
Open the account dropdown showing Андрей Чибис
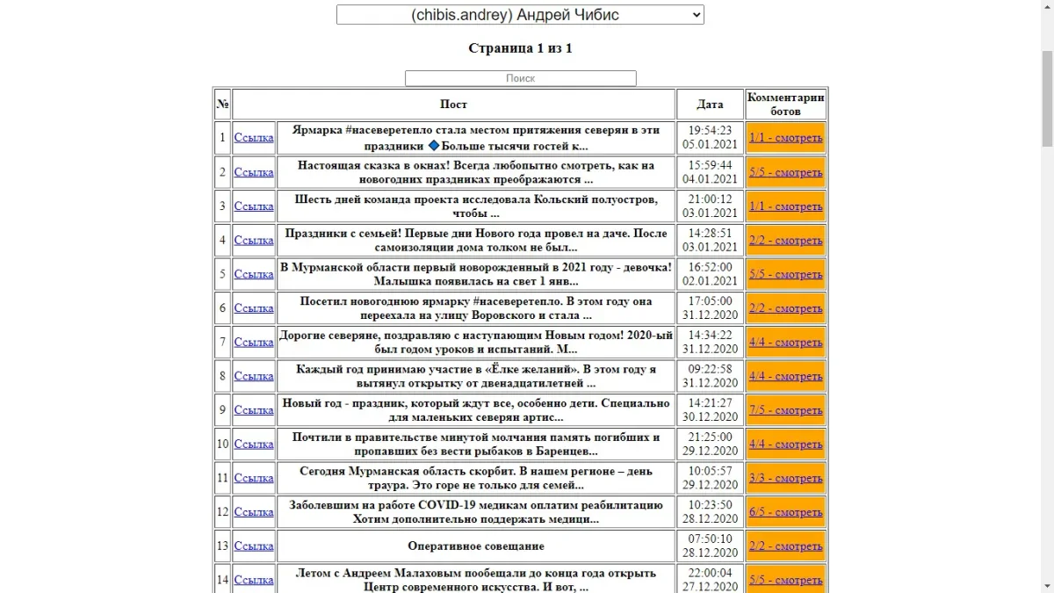click(520, 15)
